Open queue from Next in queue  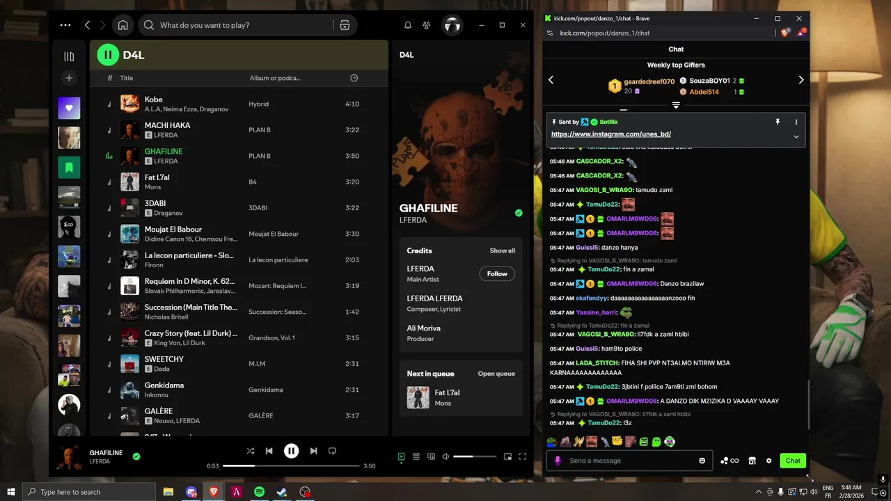click(496, 374)
